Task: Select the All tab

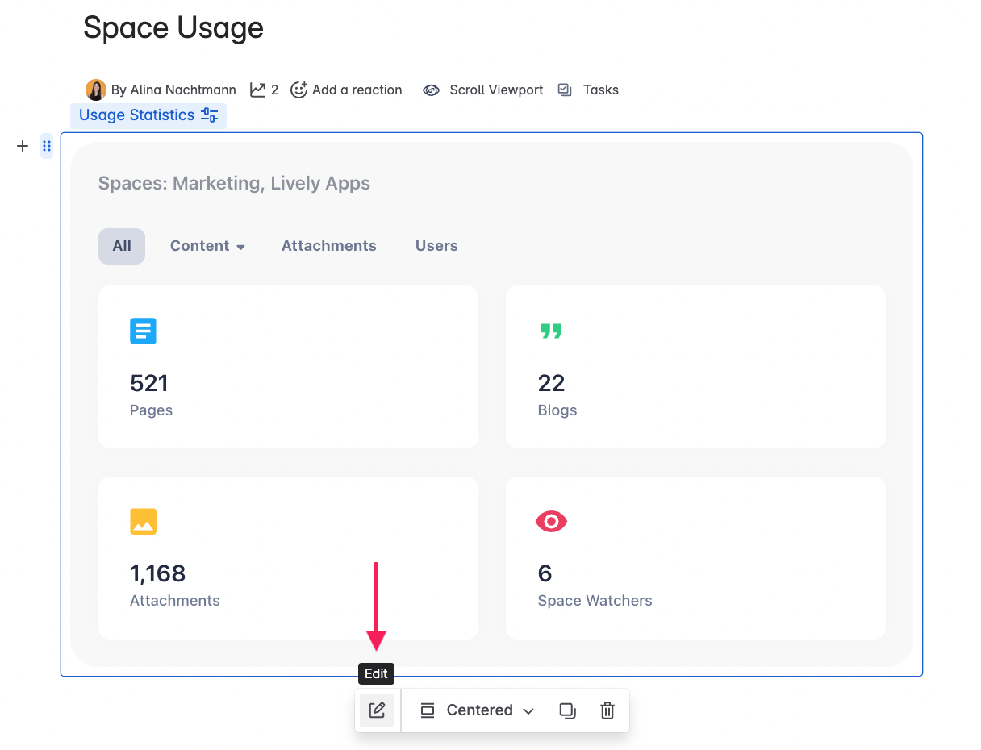Action: 121,246
